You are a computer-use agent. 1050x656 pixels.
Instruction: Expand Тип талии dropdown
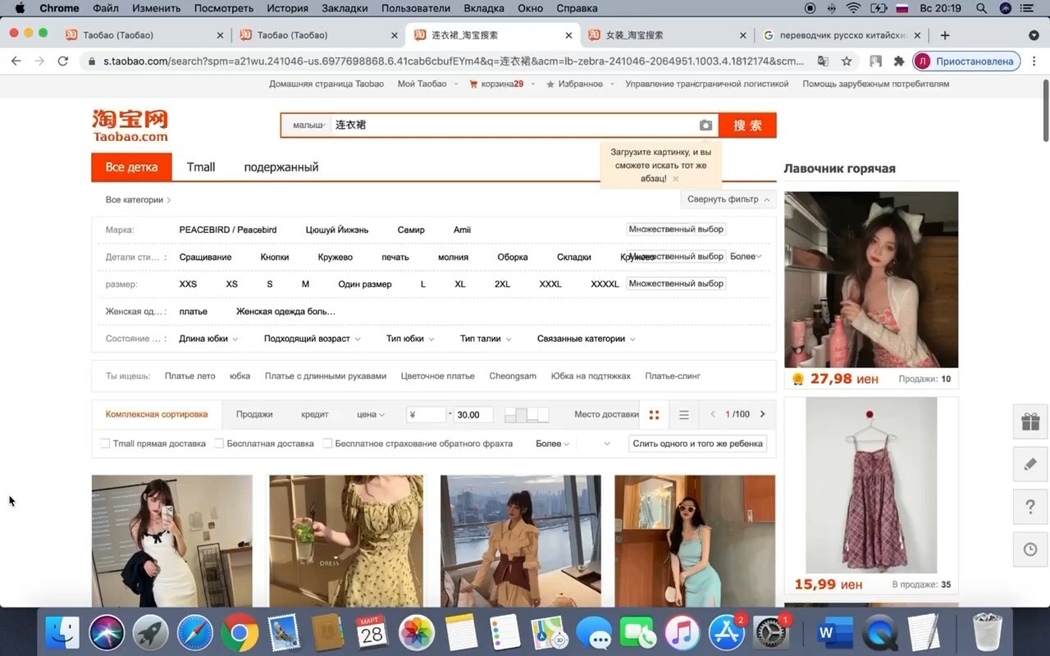tap(486, 339)
